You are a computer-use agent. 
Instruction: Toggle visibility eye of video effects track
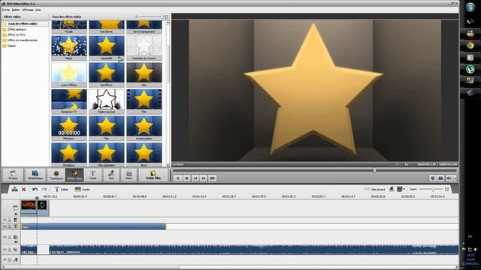coord(5,220)
